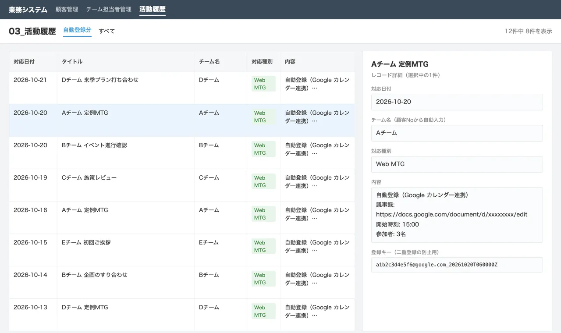
Task: Click the 03_活動履歴 page heading
Action: pos(32,31)
